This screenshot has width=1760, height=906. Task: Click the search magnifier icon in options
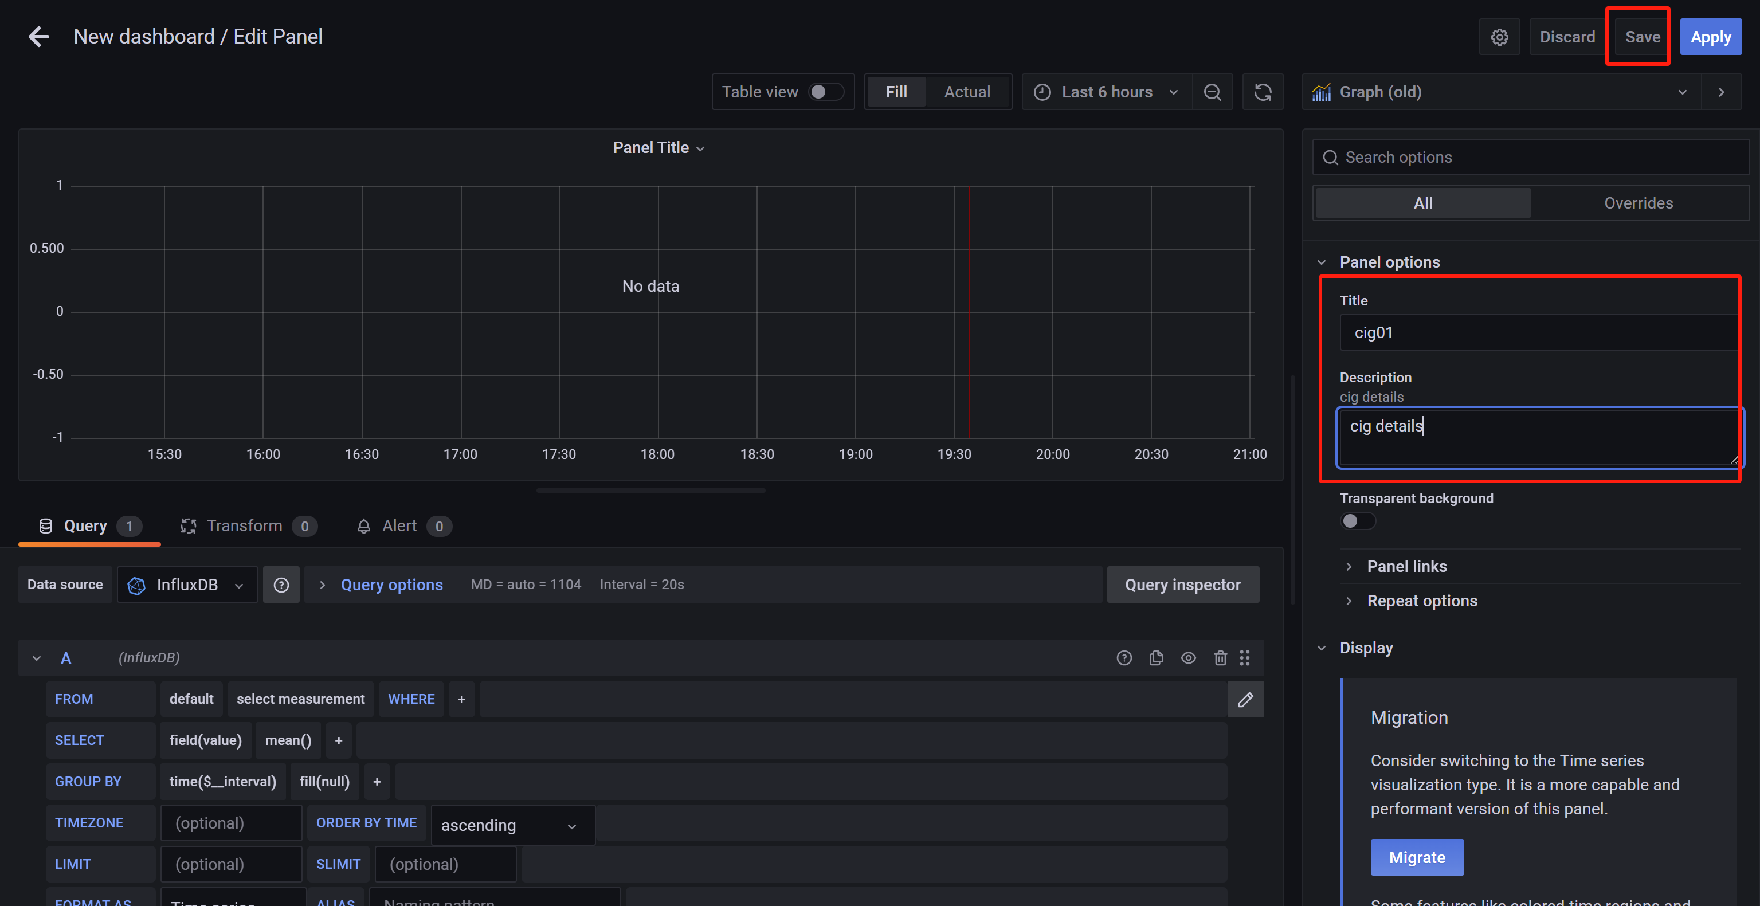[1330, 157]
